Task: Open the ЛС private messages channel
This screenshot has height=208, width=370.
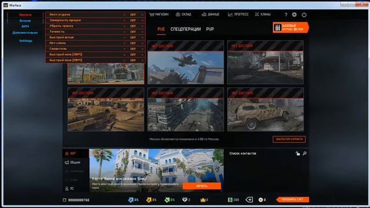Action: point(69,188)
